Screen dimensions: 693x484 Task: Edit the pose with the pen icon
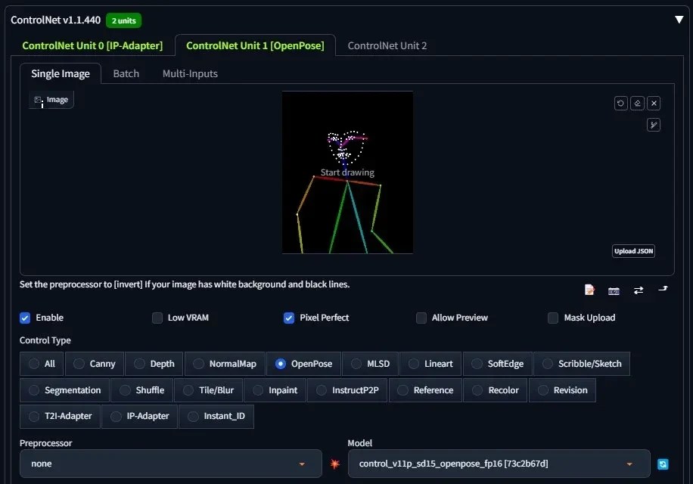(x=654, y=124)
